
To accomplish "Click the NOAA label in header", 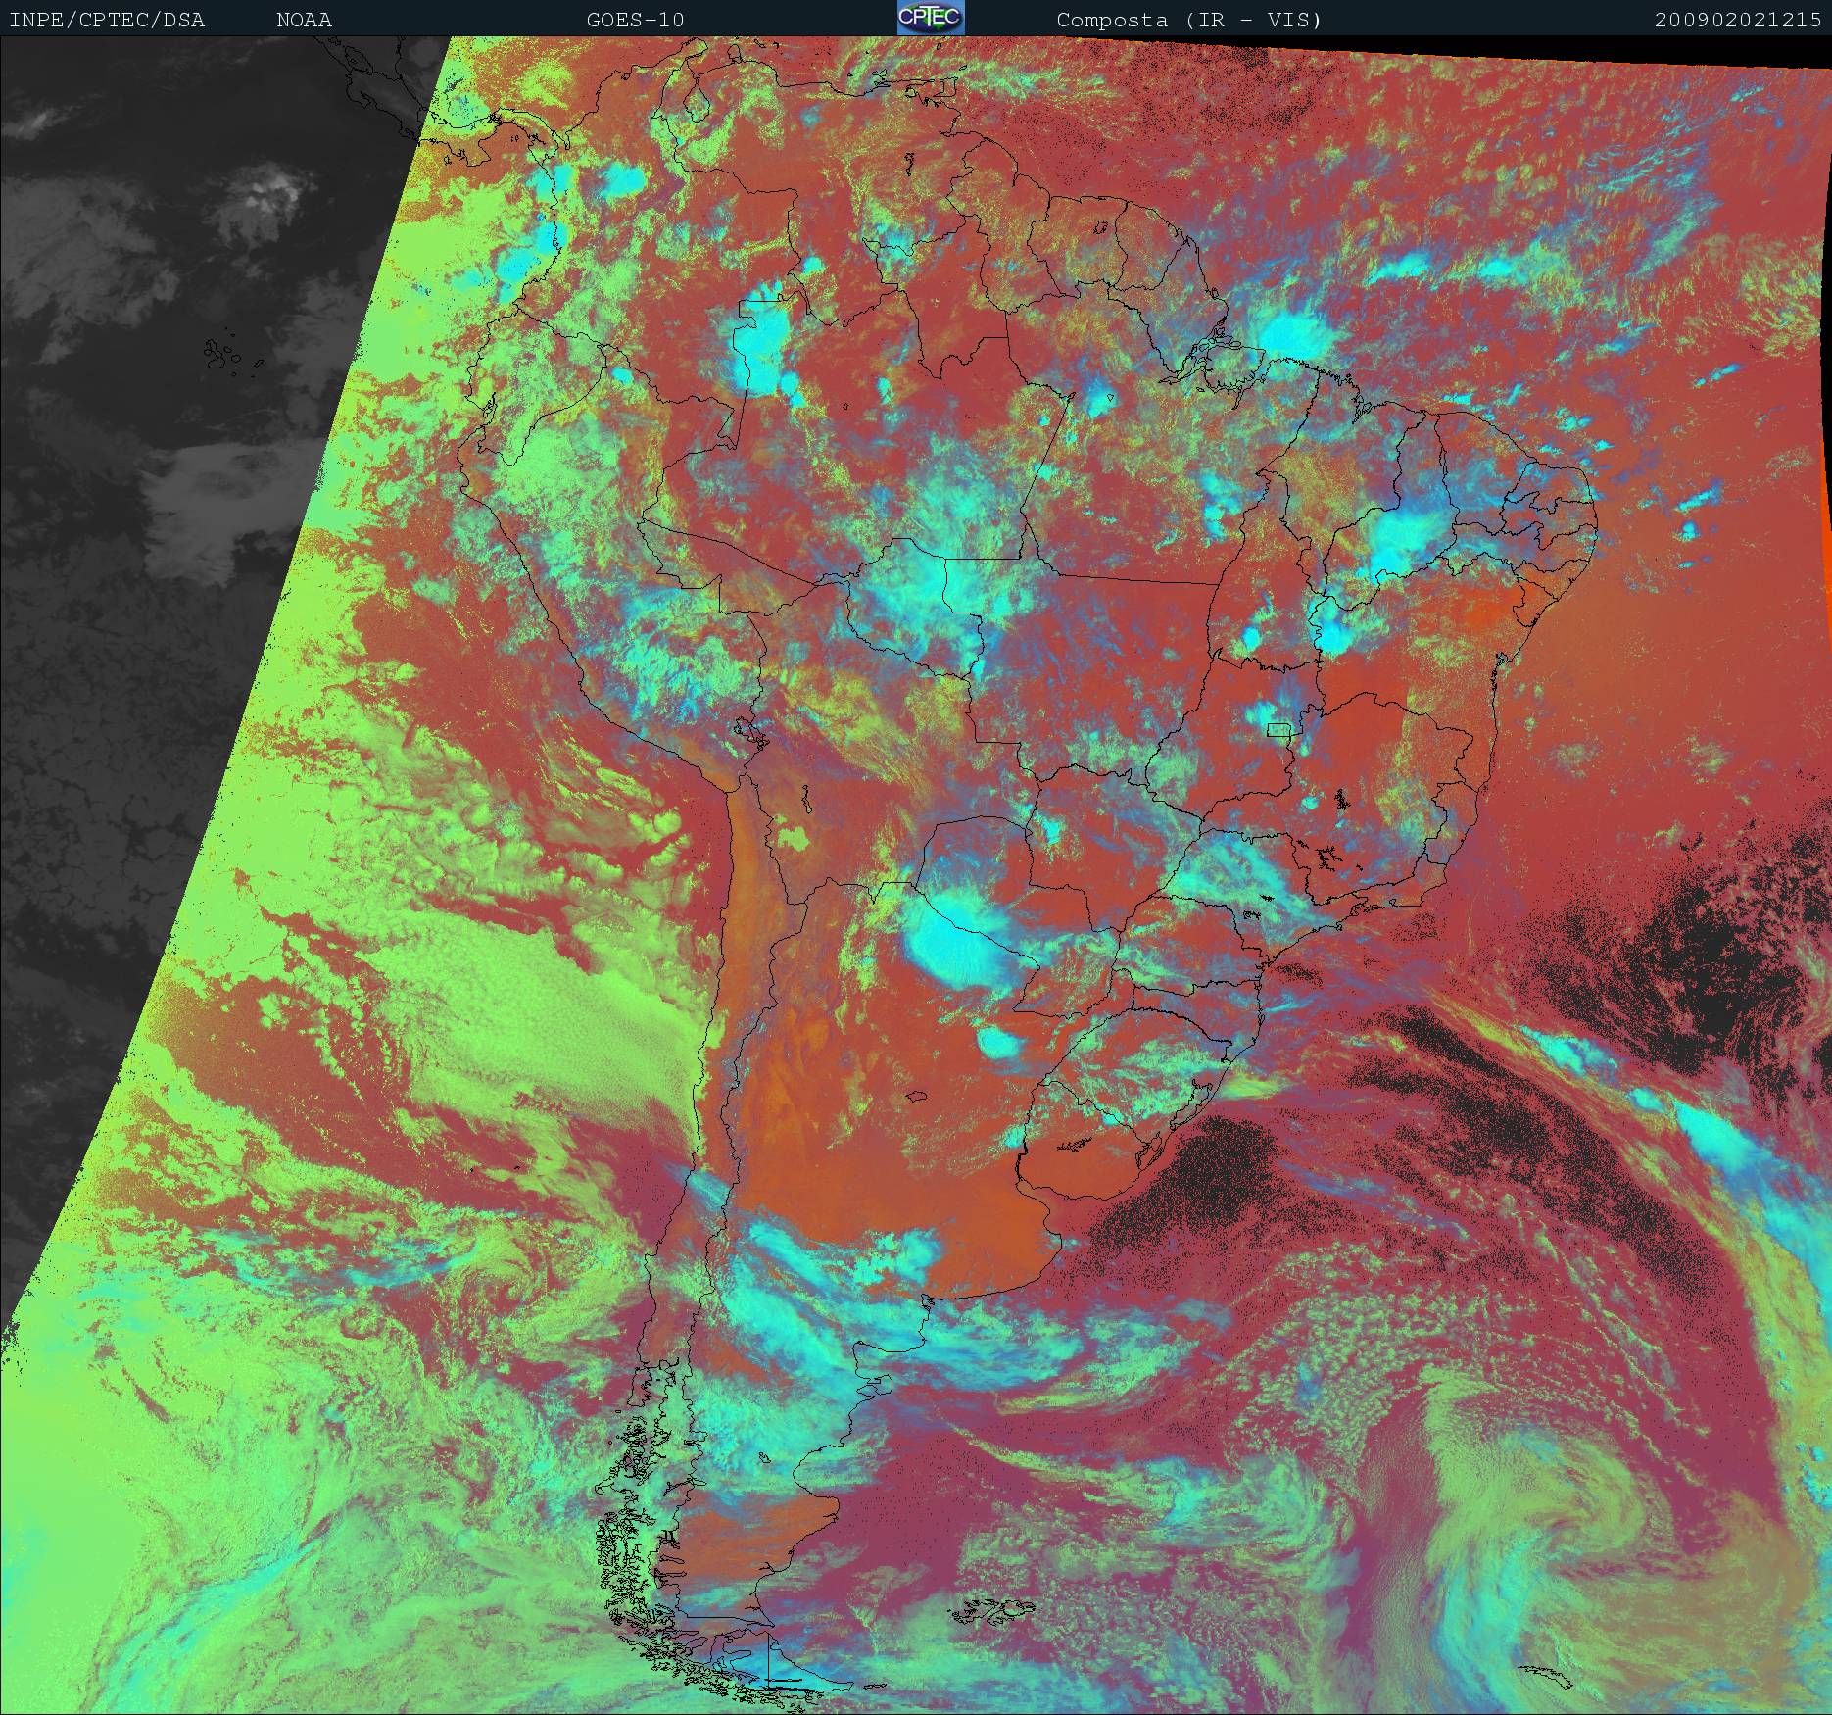I will 304,20.
